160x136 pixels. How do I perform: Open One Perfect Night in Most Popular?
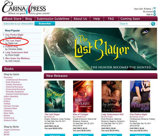pyautogui.click(x=14, y=35)
